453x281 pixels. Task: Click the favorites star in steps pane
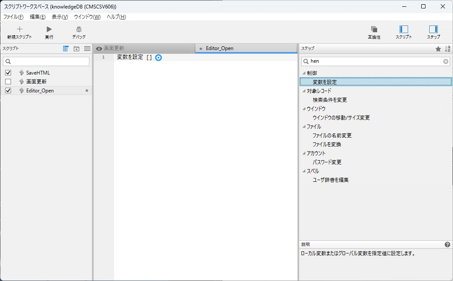(438, 49)
